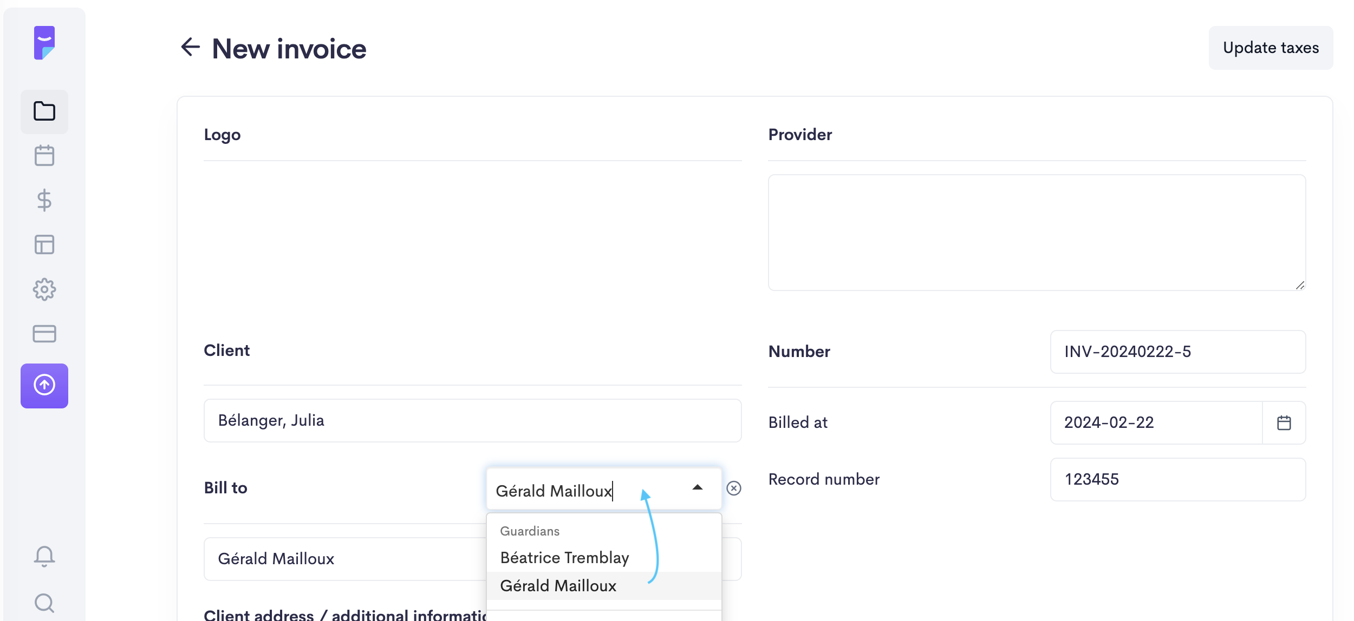Open the dollar sign billing icon
Image resolution: width=1354 pixels, height=621 pixels.
(44, 200)
